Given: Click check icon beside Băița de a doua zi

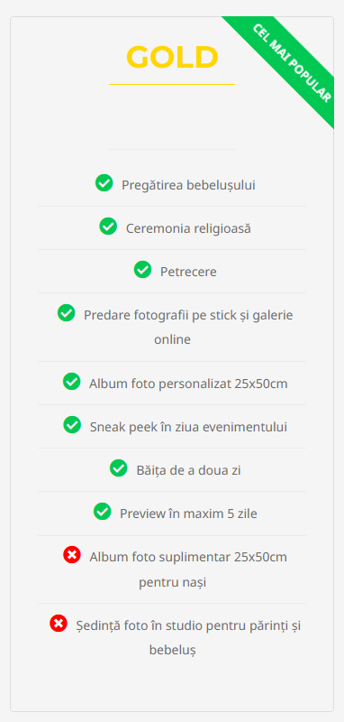Looking at the screenshot, I should click(x=119, y=467).
